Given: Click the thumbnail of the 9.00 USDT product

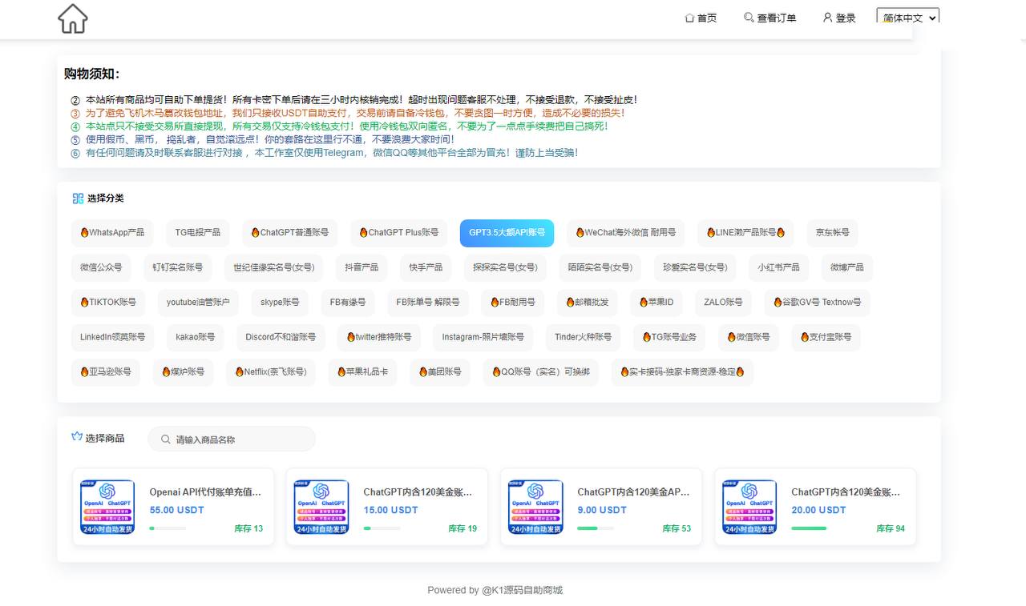Looking at the screenshot, I should tap(535, 507).
